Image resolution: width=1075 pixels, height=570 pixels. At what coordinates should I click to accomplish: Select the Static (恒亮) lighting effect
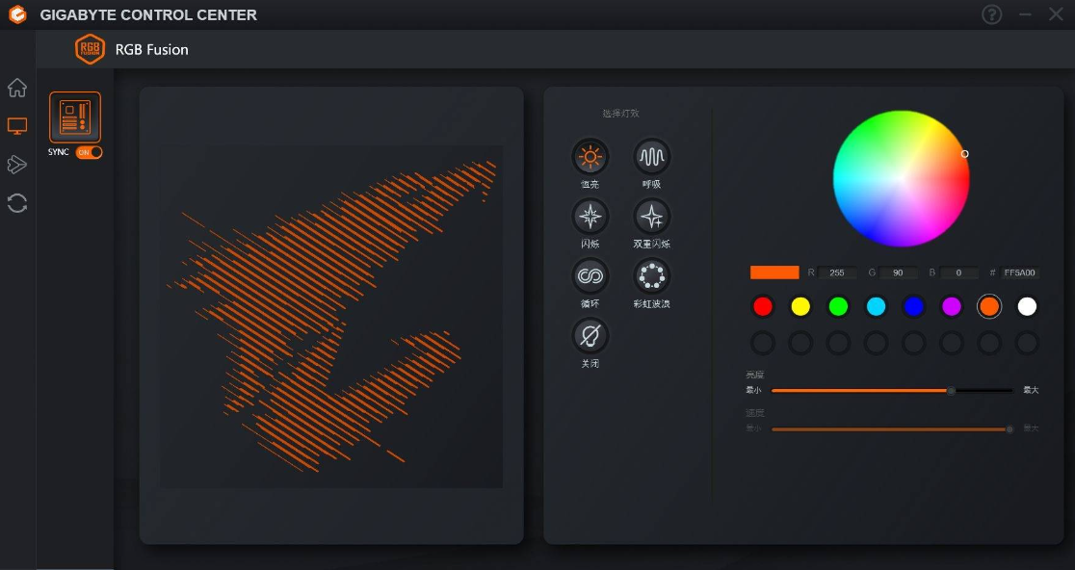[x=590, y=156]
